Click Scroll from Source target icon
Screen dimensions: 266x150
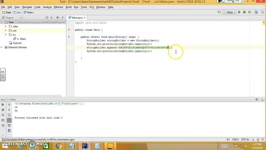click(x=47, y=17)
